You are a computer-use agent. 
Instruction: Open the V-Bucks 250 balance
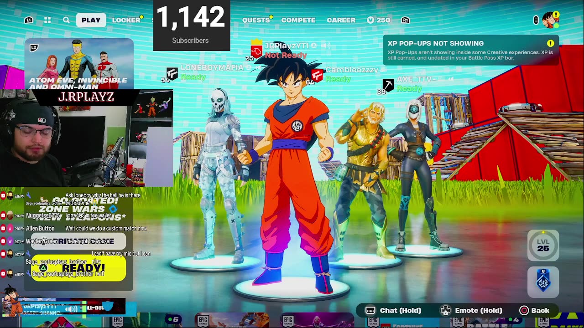click(379, 20)
